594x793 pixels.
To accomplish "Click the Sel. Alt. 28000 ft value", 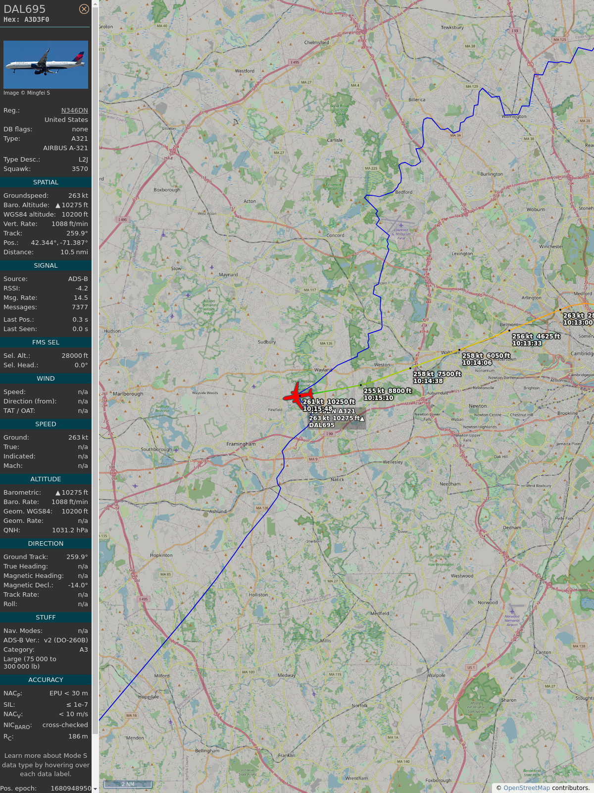I will [x=75, y=356].
